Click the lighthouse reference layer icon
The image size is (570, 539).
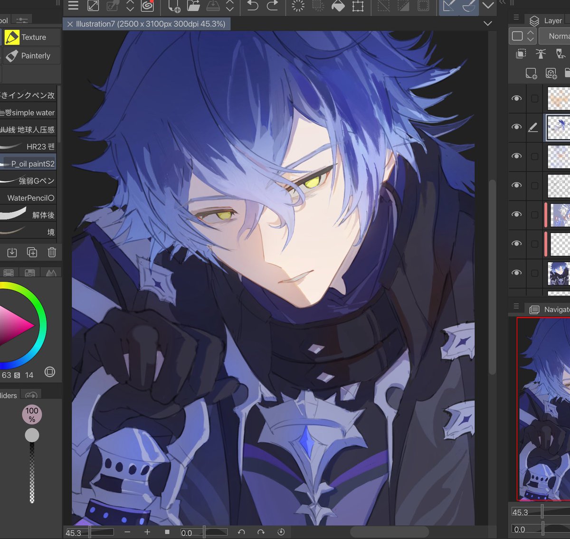pyautogui.click(x=541, y=54)
